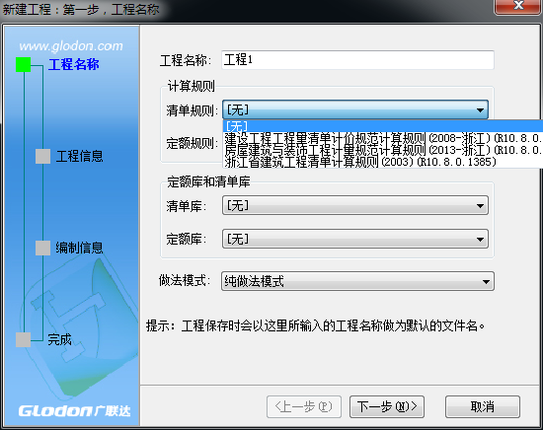The width and height of the screenshot is (543, 430).
Task: Click the green 工程名称 step marker
Action: tap(24, 64)
